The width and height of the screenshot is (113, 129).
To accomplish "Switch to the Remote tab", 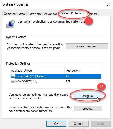I will (92, 14).
